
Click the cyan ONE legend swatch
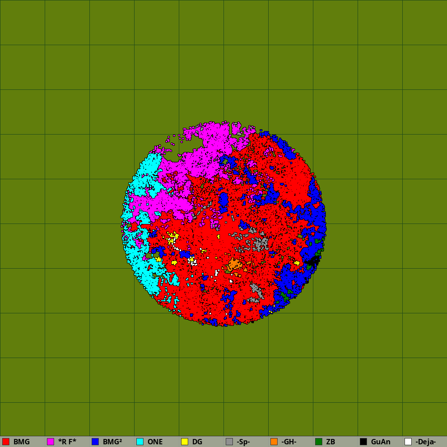(140, 442)
